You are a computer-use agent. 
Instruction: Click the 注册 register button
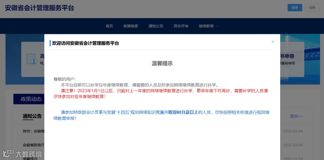point(312,8)
